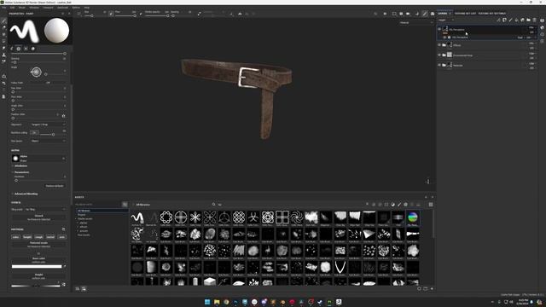Select Your assets in assets tree
The image size is (546, 307).
pyautogui.click(x=84, y=235)
